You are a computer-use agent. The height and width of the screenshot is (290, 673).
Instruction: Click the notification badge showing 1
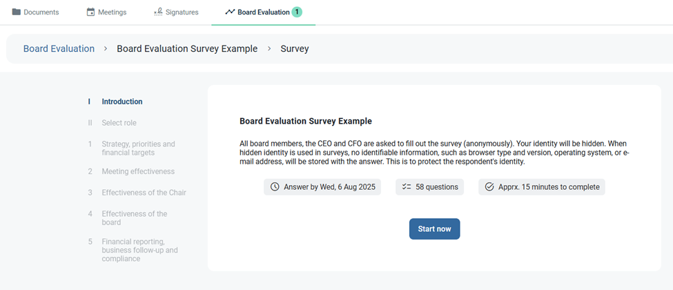coord(297,12)
